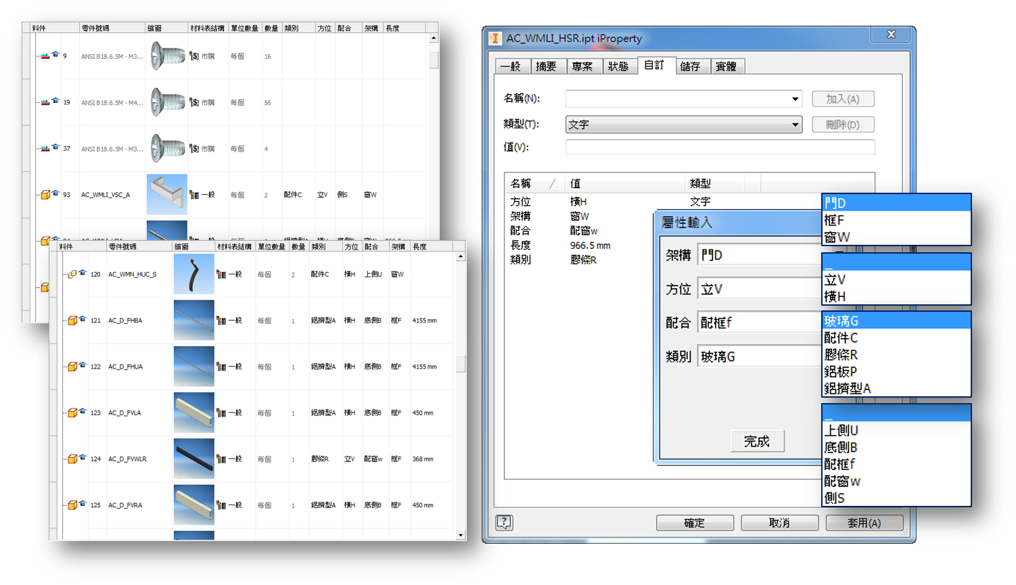
Task: Click the 取消 button
Action: 779,523
